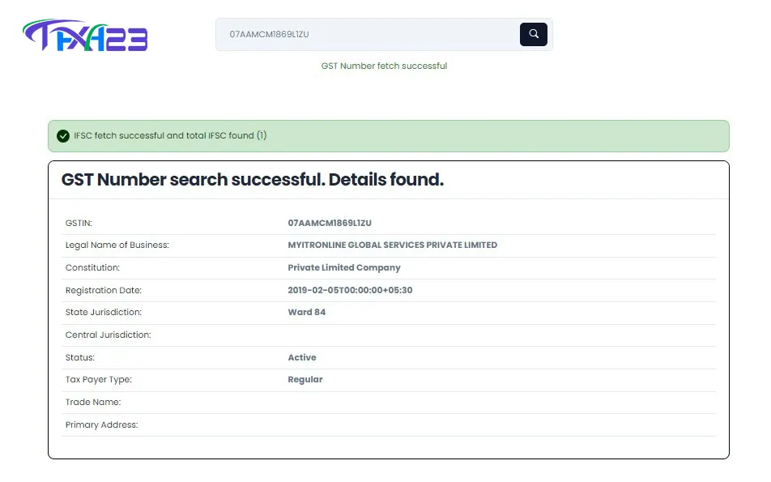Screen dimensions: 771x482
Task: Click the 'Registration Date:' label
Action: pyautogui.click(x=103, y=290)
